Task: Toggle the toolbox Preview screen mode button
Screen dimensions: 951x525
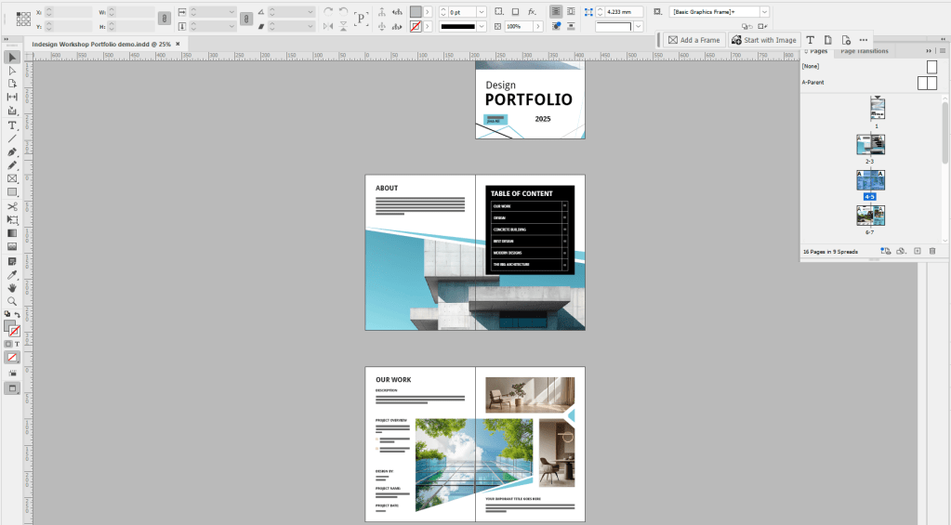Action: point(13,387)
